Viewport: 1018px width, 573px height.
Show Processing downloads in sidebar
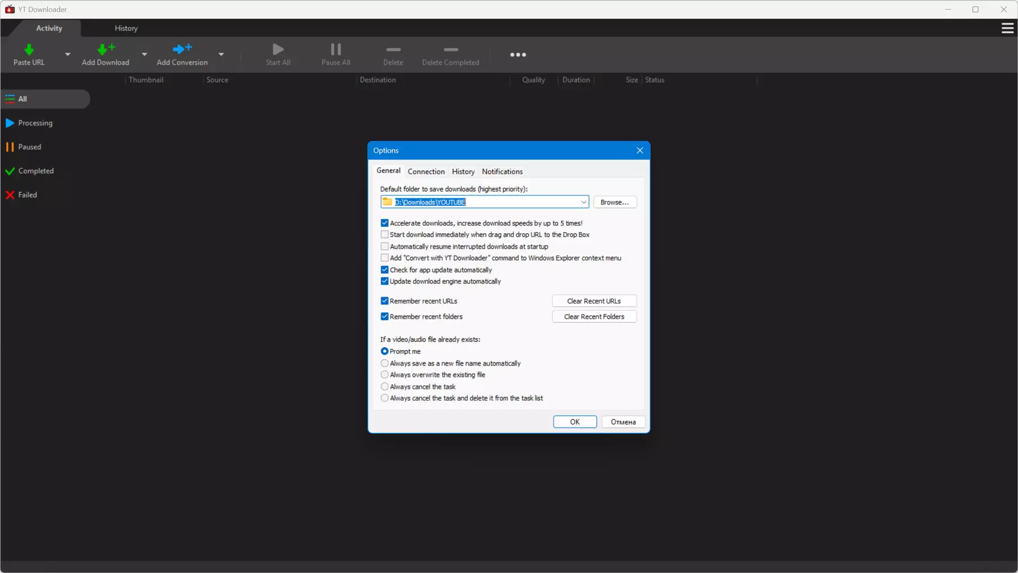tap(35, 123)
